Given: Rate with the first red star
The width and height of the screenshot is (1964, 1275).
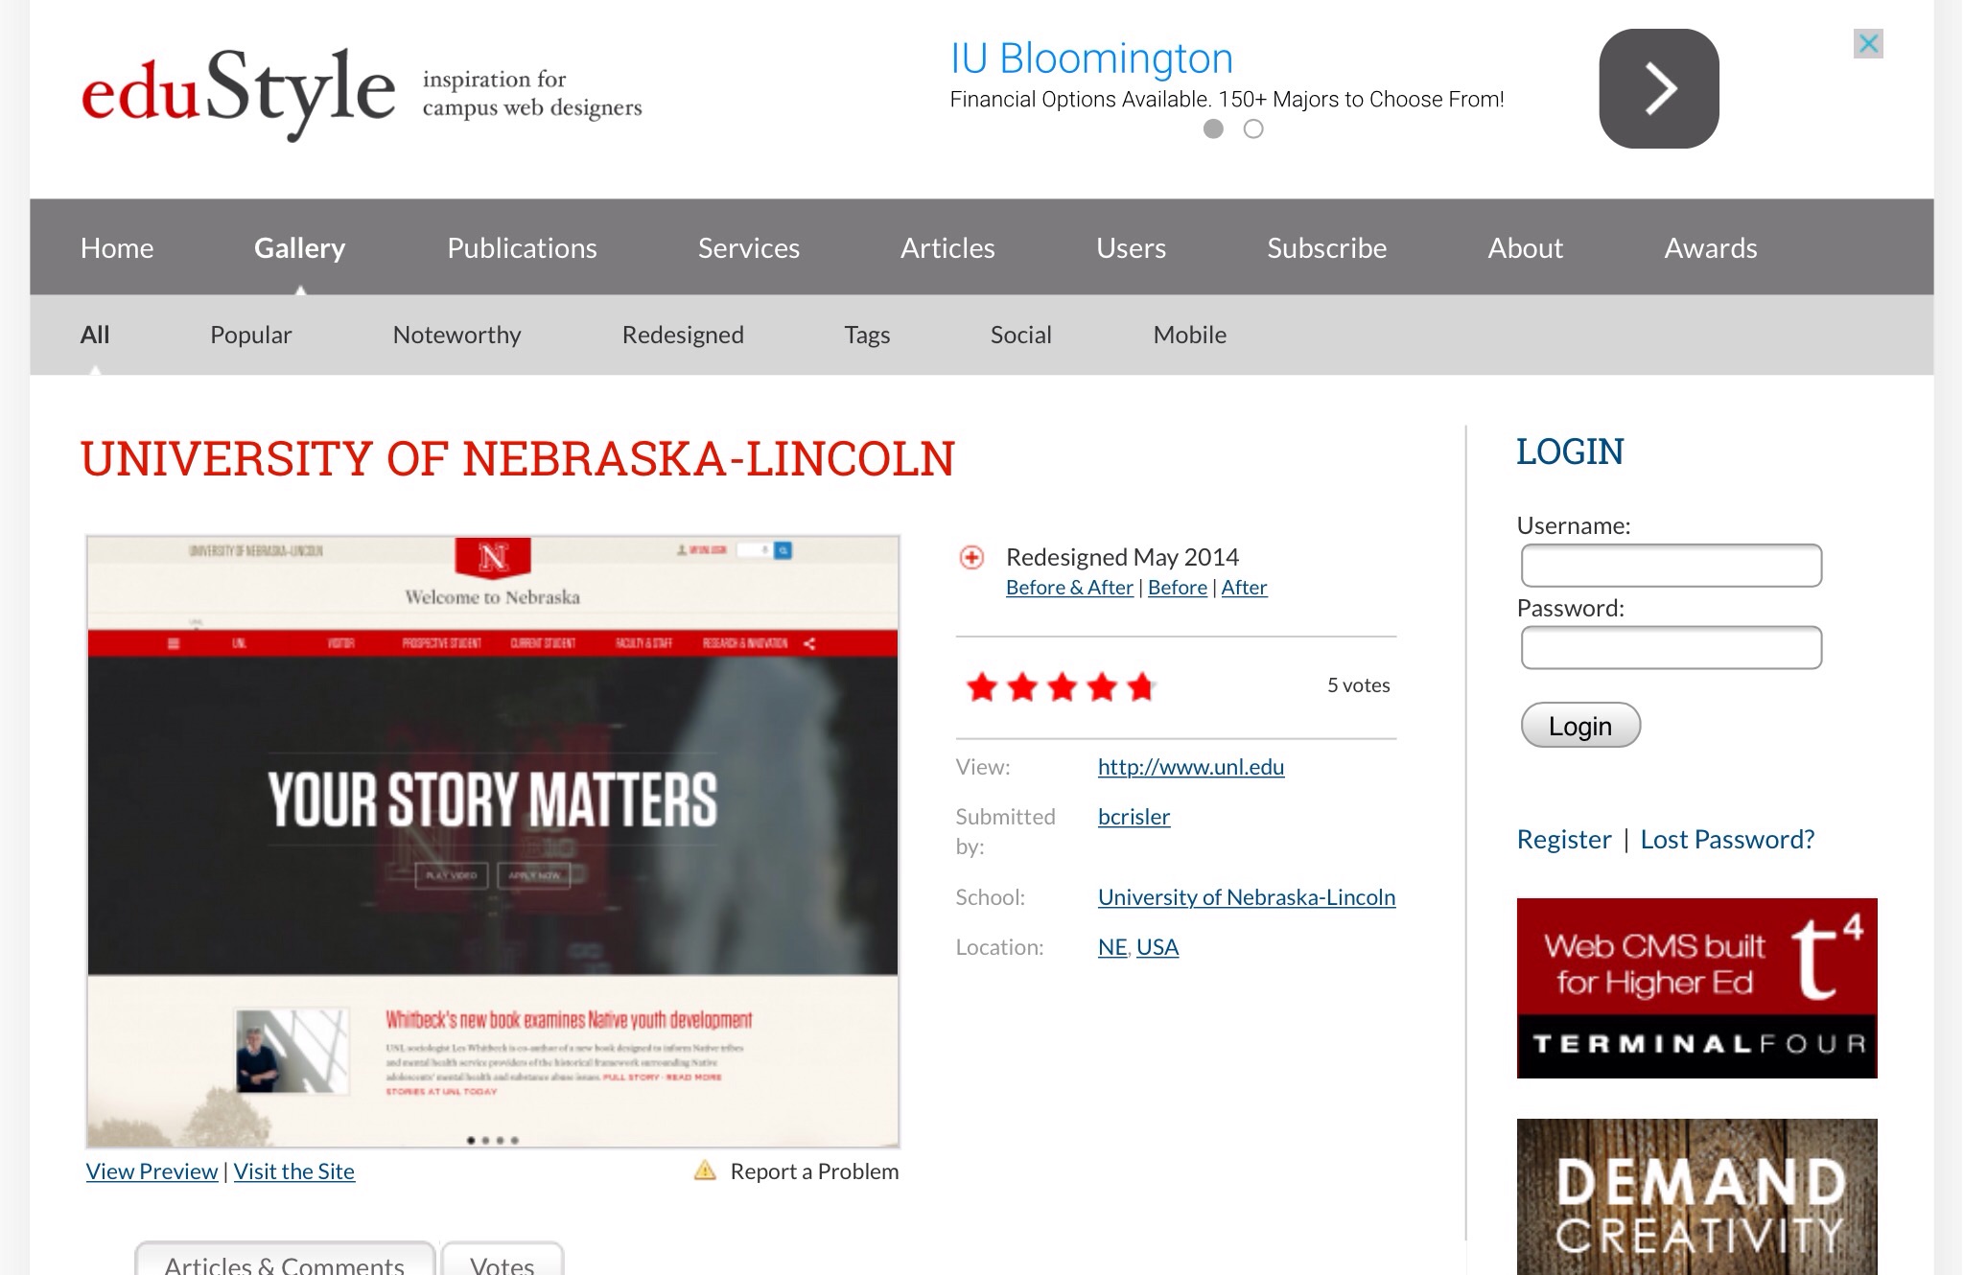Looking at the screenshot, I should tap(982, 686).
